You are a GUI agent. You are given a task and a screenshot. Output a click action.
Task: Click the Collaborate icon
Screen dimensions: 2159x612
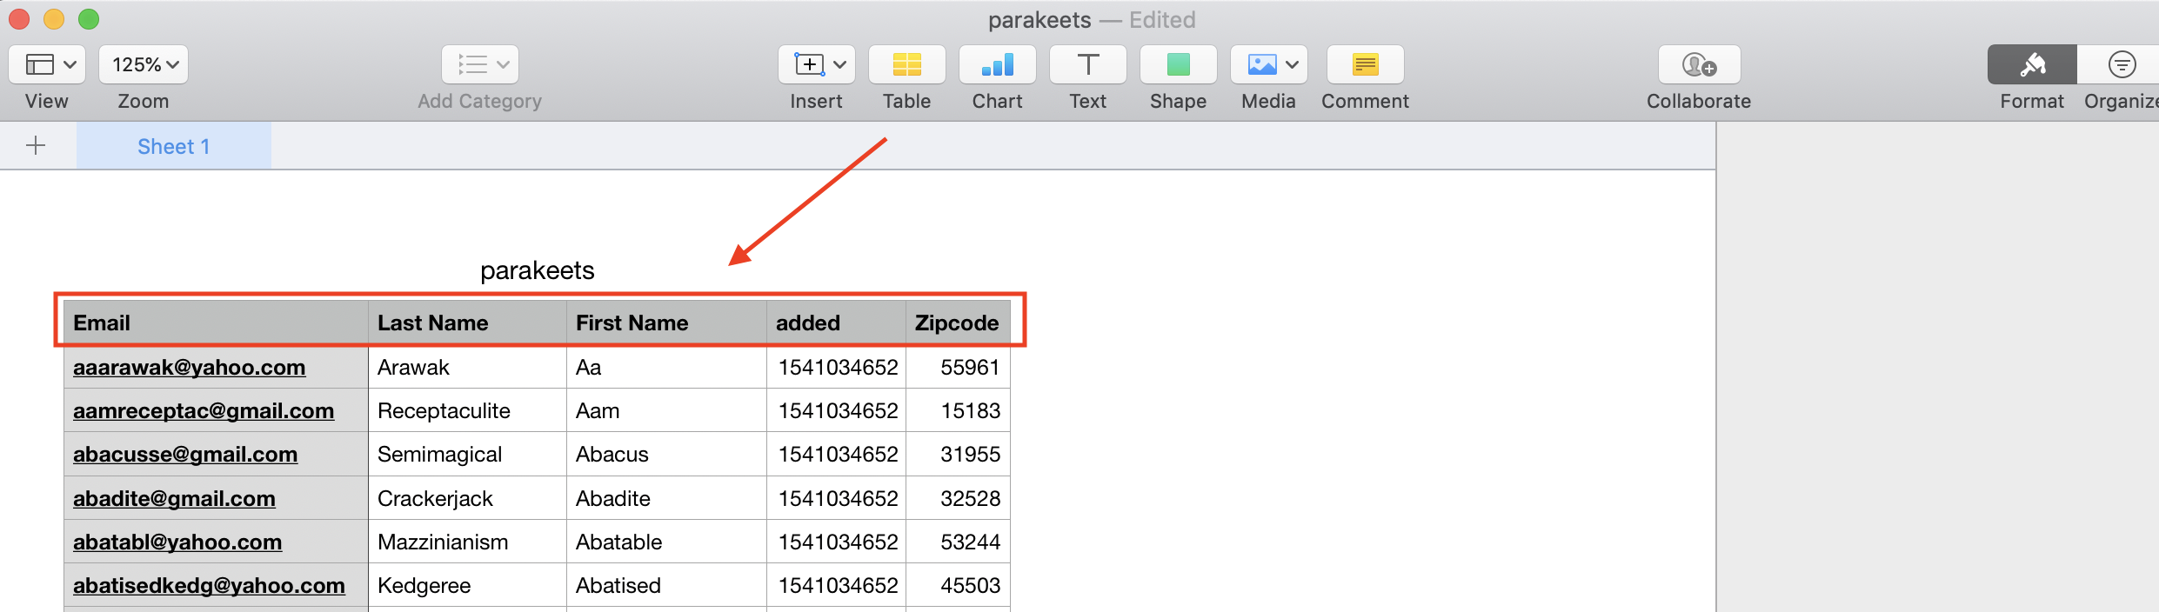point(1699,65)
